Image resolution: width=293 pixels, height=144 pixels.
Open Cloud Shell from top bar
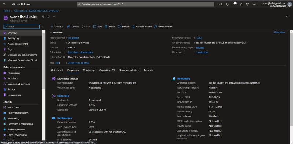[x=220, y=4]
